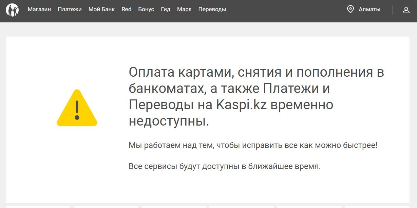Image resolution: width=417 pixels, height=208 pixels.
Task: Open the Гид menu item
Action: (166, 10)
